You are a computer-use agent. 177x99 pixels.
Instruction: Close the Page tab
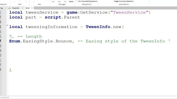tap(6, 8)
